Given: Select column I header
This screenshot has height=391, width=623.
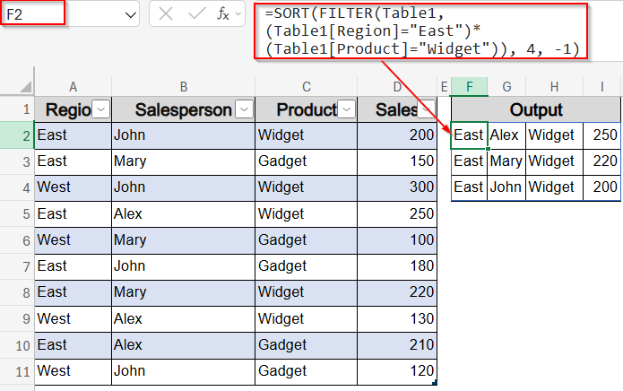Looking at the screenshot, I should click(602, 86).
